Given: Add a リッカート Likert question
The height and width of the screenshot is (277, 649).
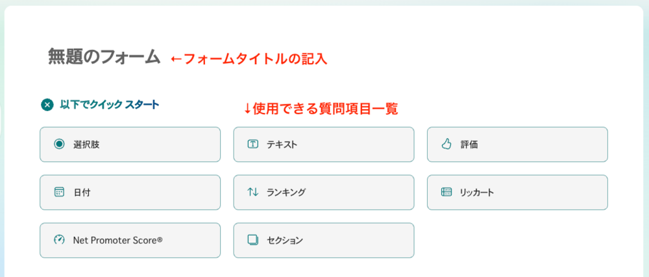Looking at the screenshot, I should tap(517, 192).
